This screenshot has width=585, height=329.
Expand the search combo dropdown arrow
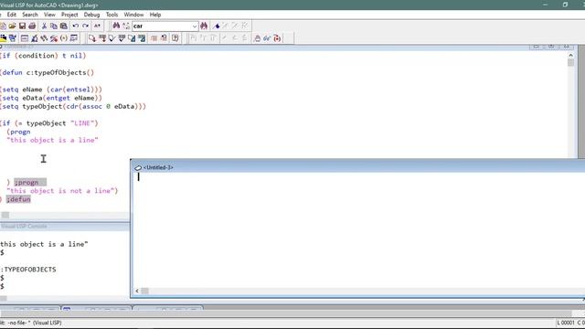click(195, 27)
